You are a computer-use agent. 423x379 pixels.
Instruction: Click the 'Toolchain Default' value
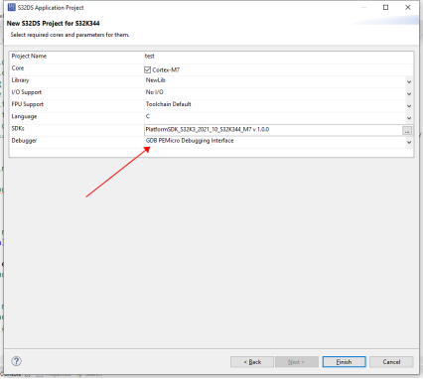click(x=169, y=104)
